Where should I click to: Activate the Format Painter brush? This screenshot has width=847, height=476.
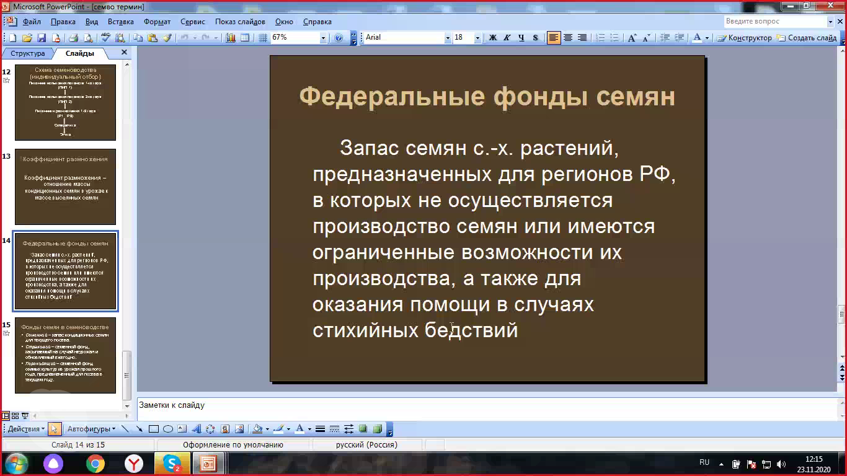click(x=167, y=38)
